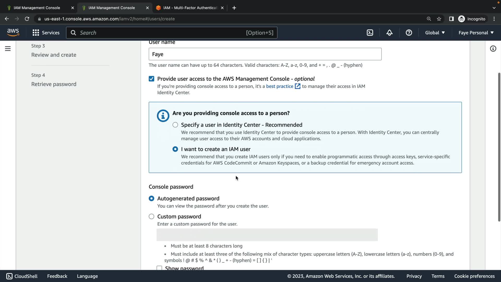Open the help question mark icon
This screenshot has width=501, height=282.
pyautogui.click(x=409, y=33)
